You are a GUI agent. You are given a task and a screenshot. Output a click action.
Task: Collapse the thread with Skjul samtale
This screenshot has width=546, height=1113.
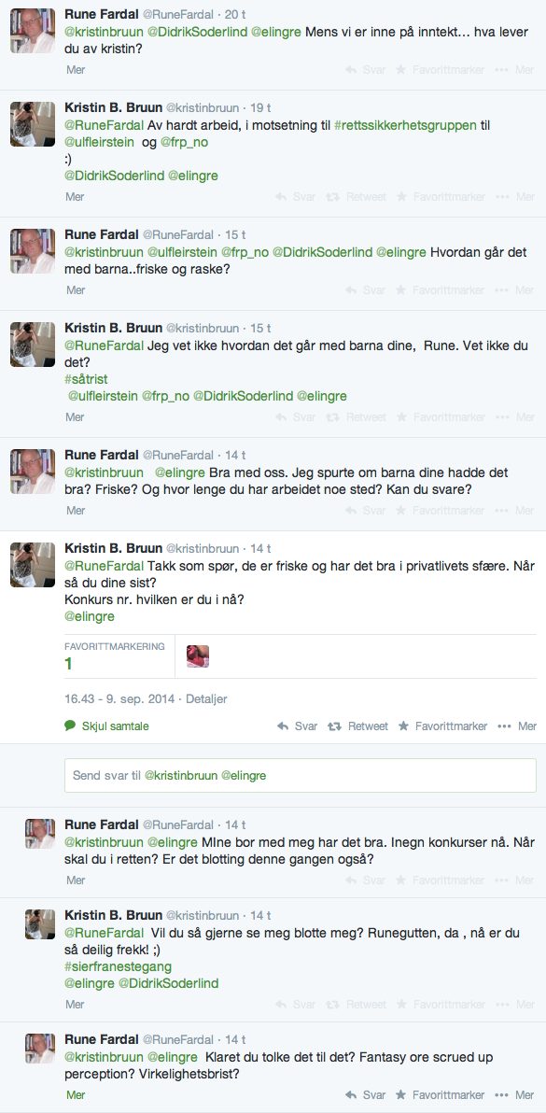(106, 726)
